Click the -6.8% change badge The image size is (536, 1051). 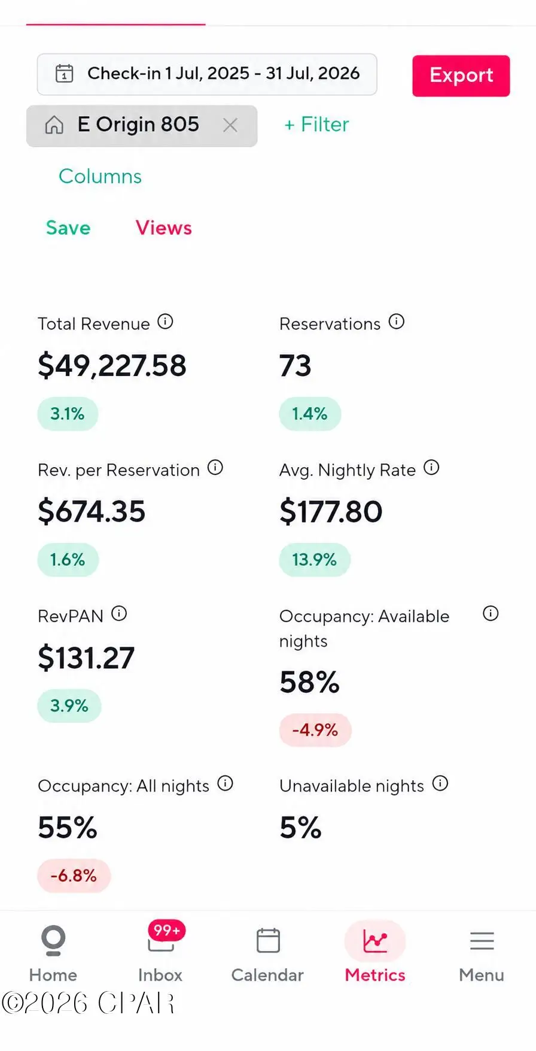click(74, 876)
